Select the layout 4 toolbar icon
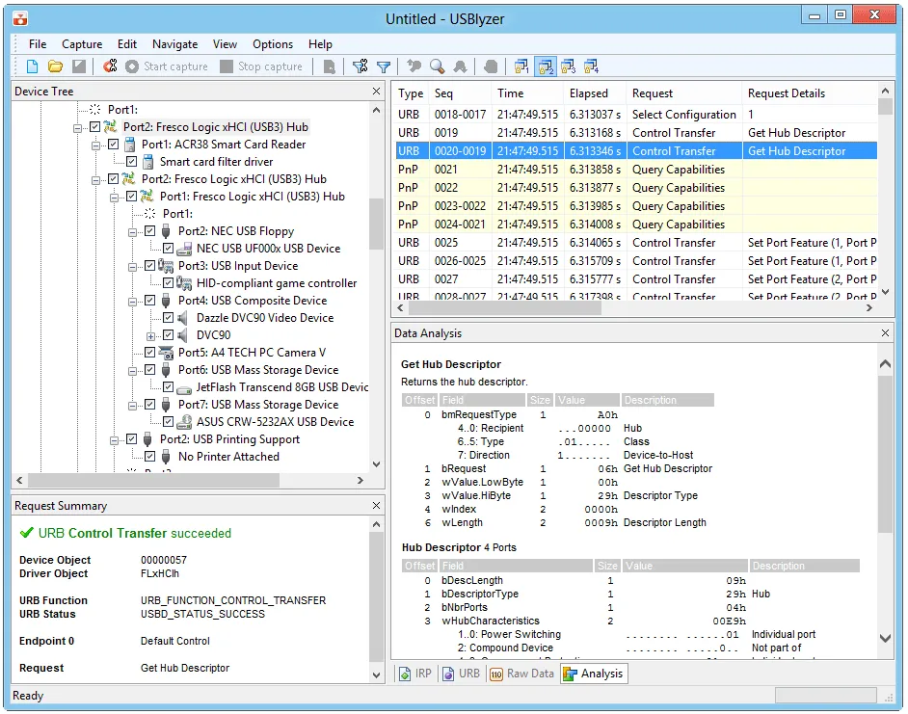The image size is (908, 714). [591, 66]
